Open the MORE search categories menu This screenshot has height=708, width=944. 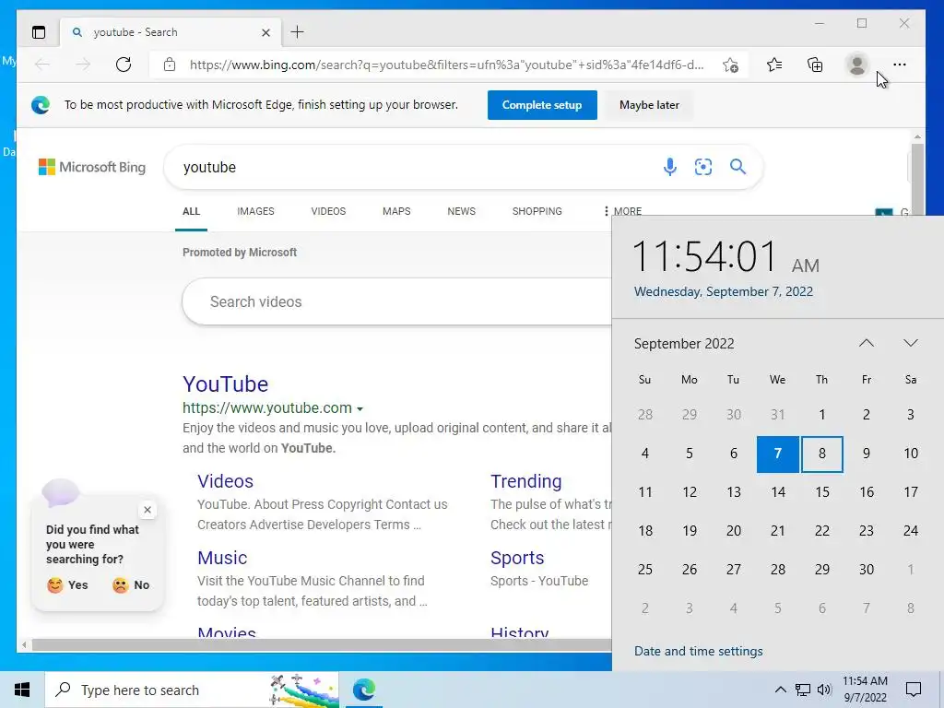point(622,211)
